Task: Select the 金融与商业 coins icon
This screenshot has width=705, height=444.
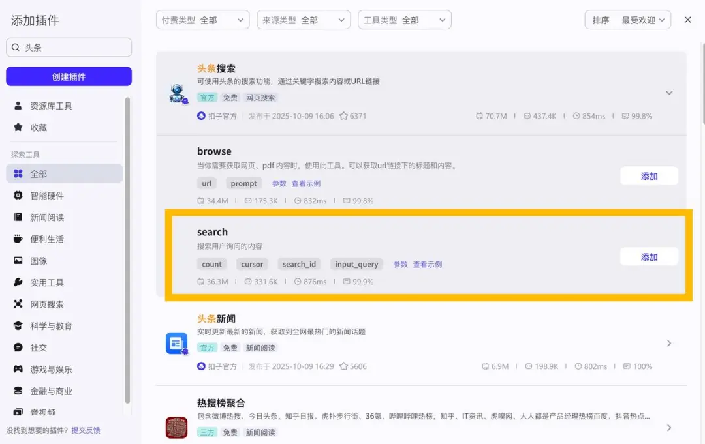Action: tap(18, 391)
